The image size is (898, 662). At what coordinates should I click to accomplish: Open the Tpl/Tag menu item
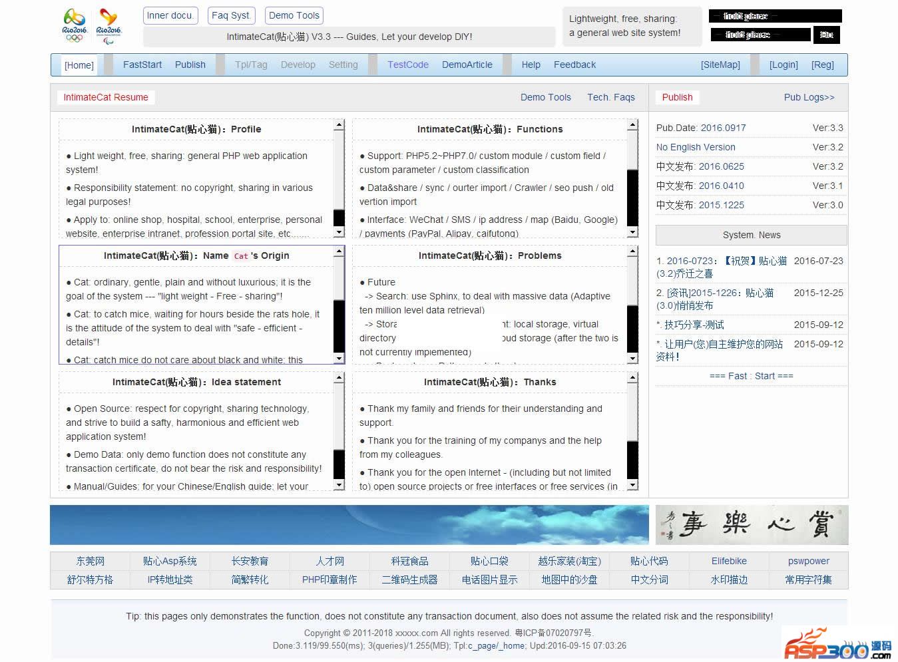pyautogui.click(x=251, y=65)
